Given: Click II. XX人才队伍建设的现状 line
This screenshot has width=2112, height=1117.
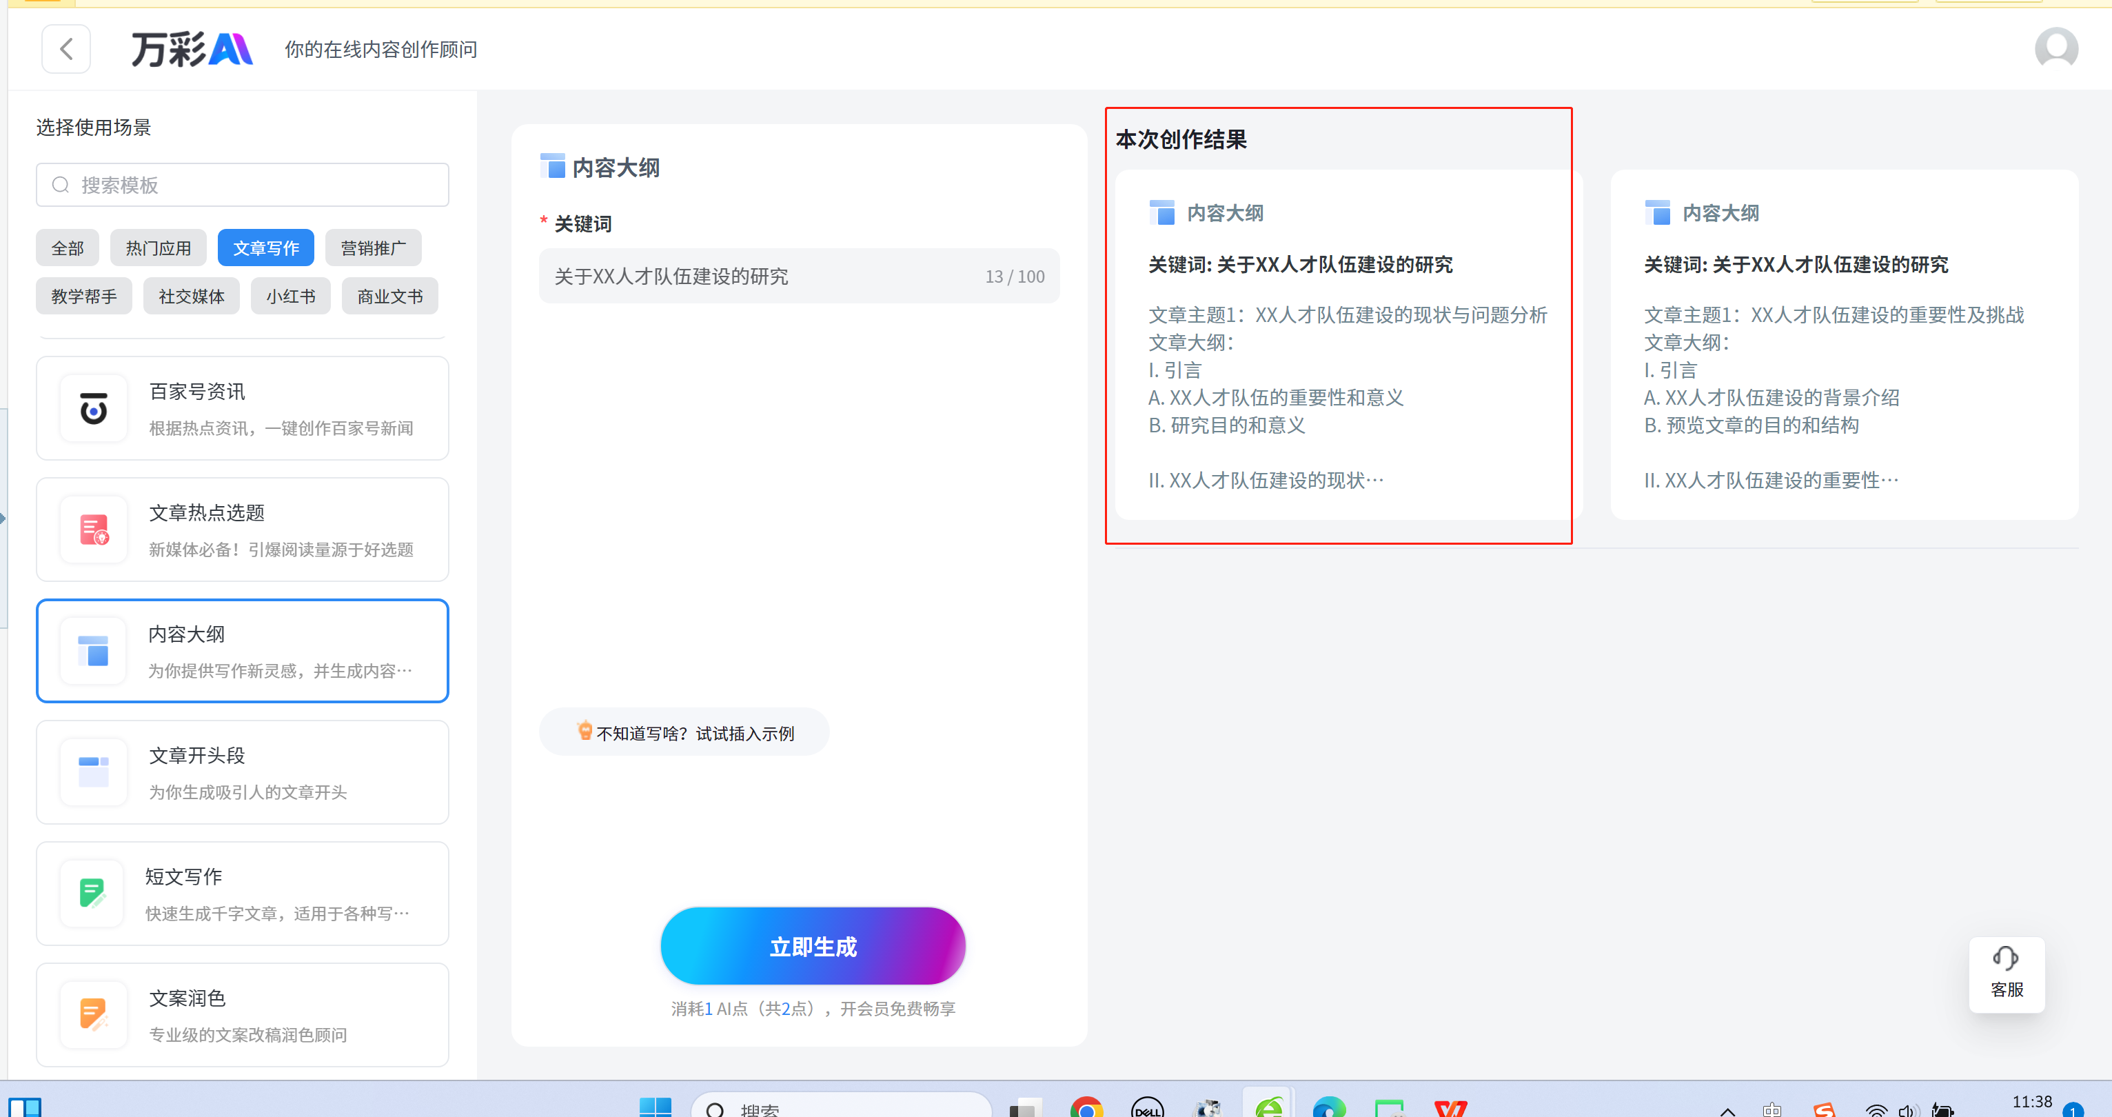Looking at the screenshot, I should coord(1266,480).
